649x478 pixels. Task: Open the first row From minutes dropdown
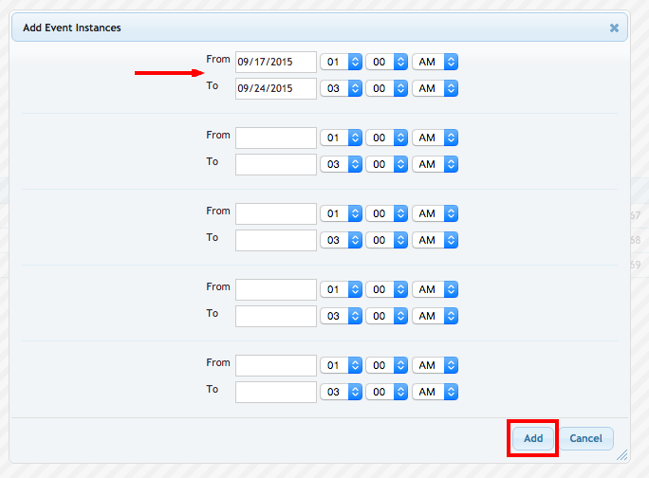387,62
